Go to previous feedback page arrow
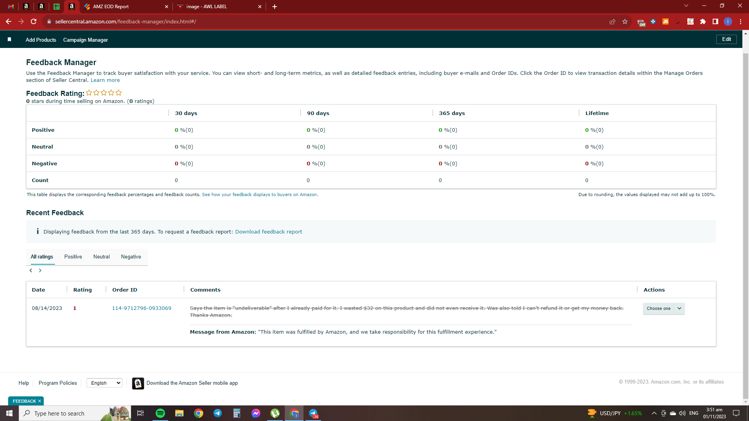The height and width of the screenshot is (421, 749). [31, 271]
